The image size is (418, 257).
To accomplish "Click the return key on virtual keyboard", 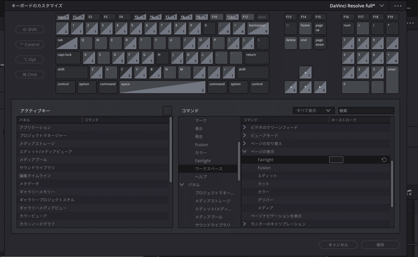I will pyautogui.click(x=257, y=58).
